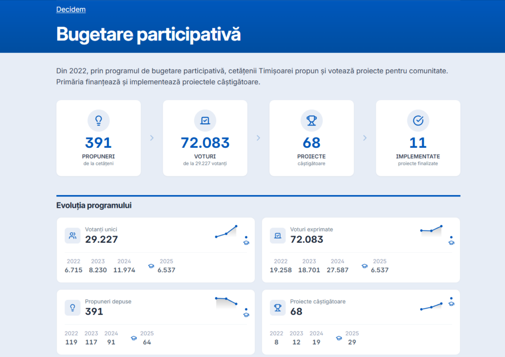
Task: Click the Propuneri depuse lightbulb icon
Action: pos(72,307)
